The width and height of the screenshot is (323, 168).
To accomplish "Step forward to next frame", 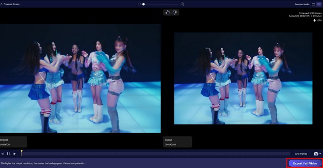I will (14, 153).
